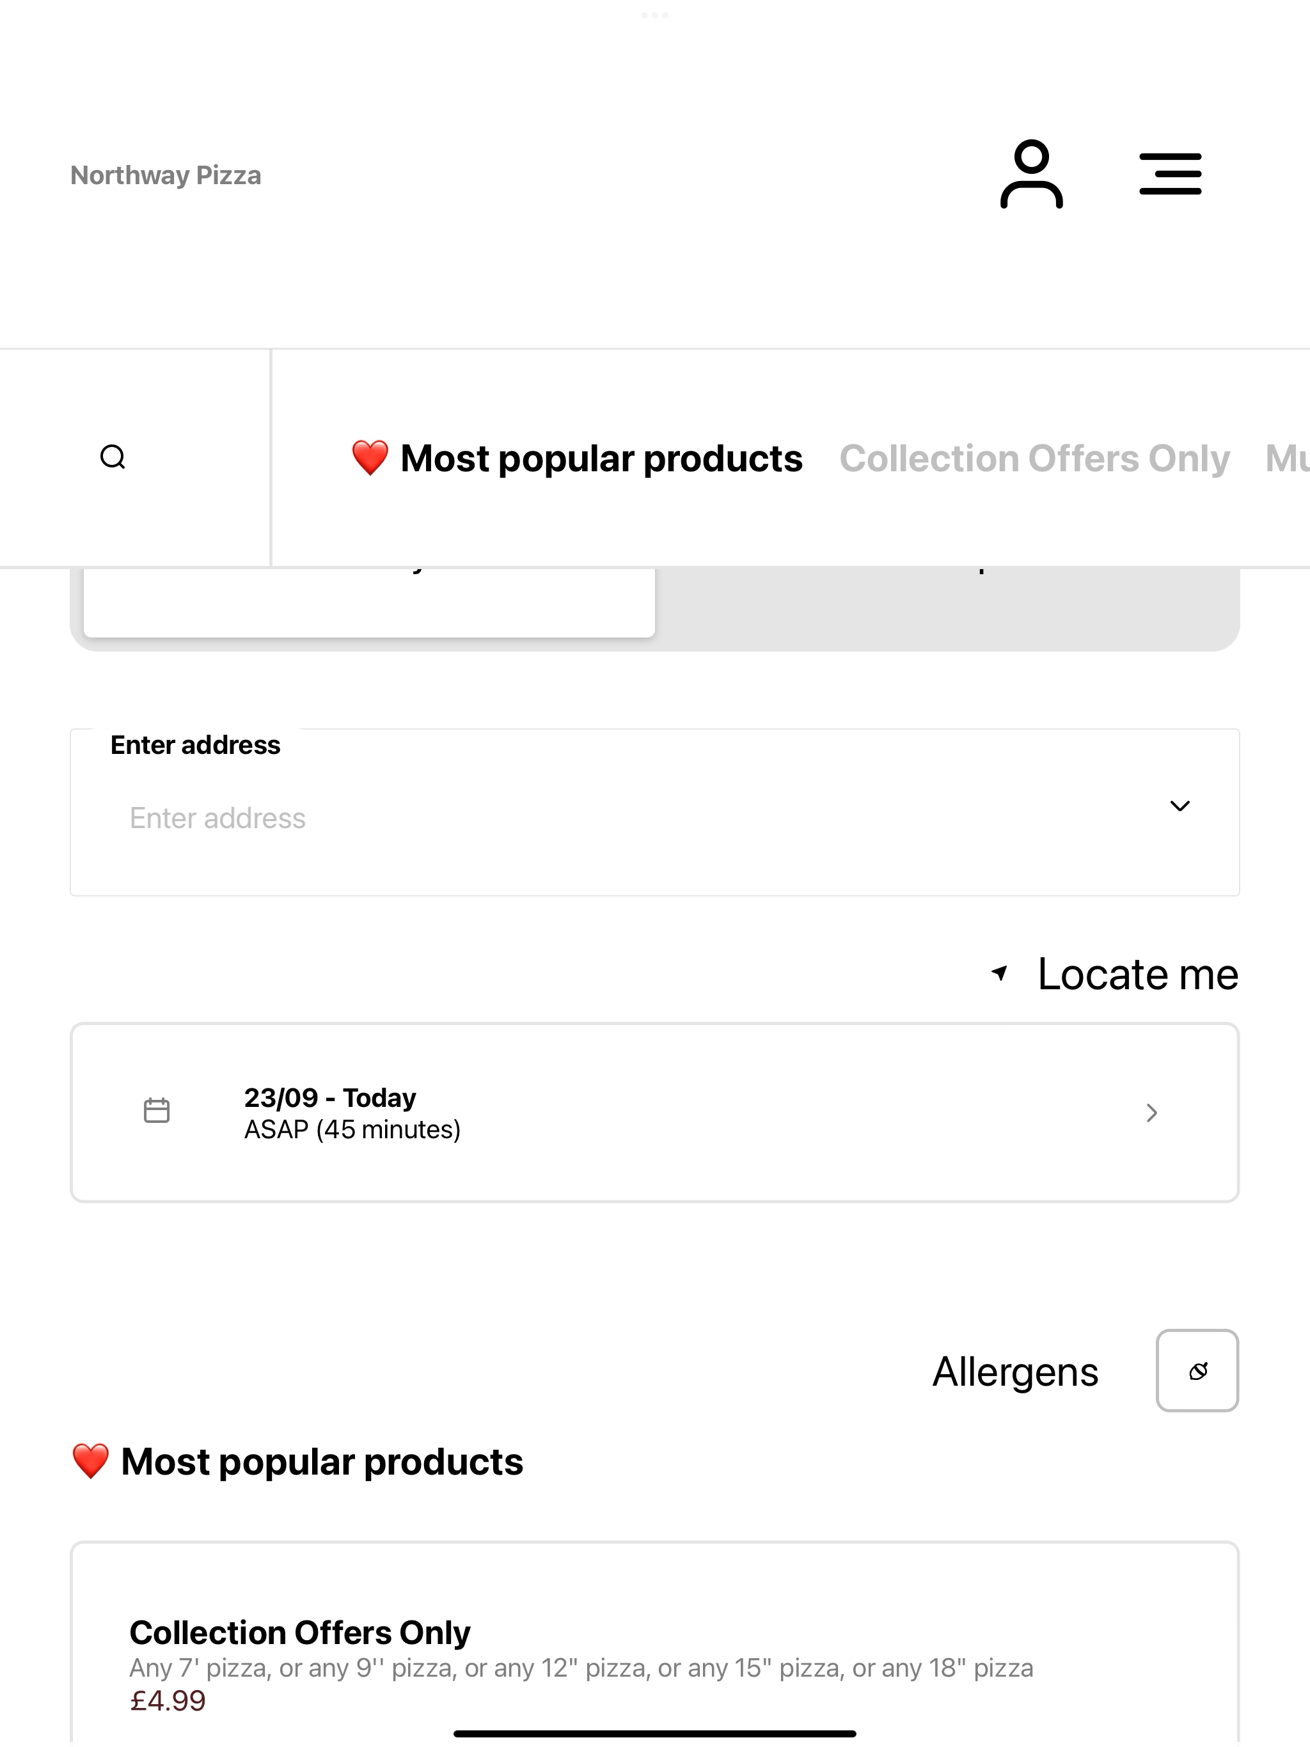The width and height of the screenshot is (1310, 1747).
Task: Click the calendar icon in delivery time card
Action: pyautogui.click(x=157, y=1111)
